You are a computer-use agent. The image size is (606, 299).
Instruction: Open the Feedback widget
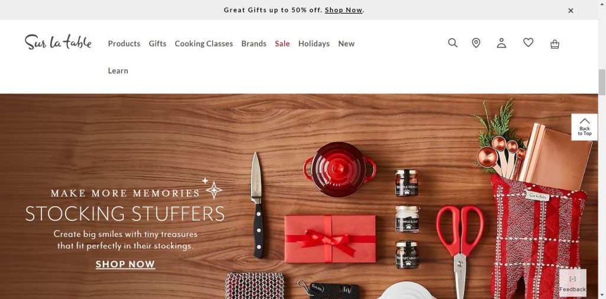573,284
